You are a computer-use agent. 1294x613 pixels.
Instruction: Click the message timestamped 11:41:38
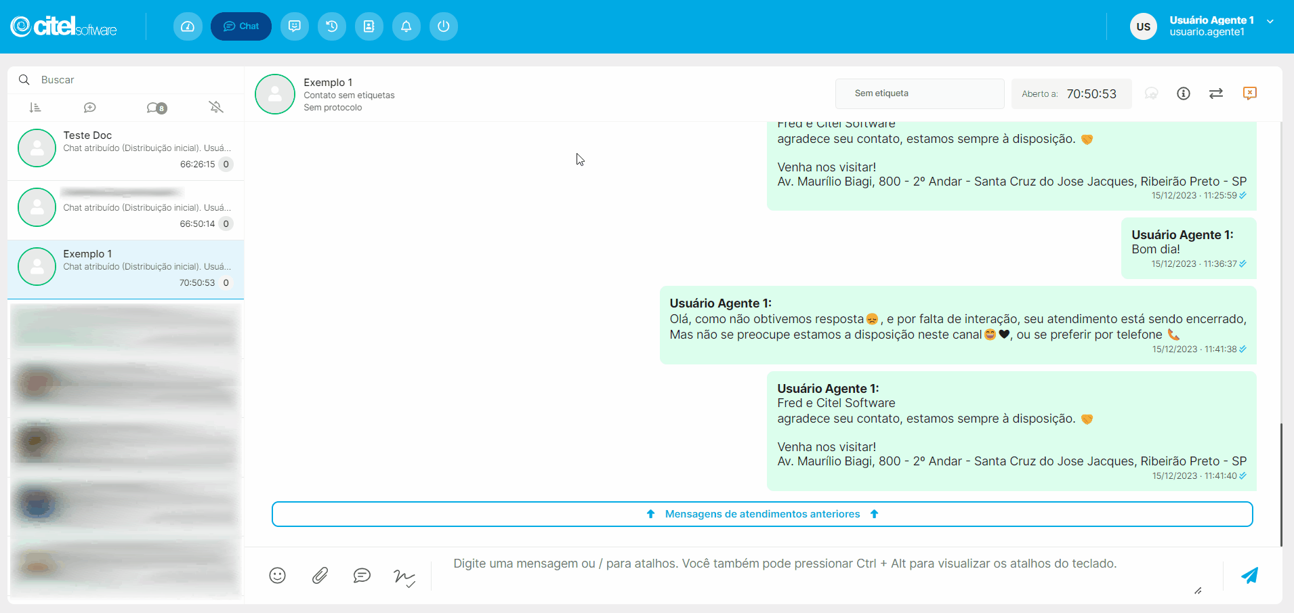pos(958,325)
